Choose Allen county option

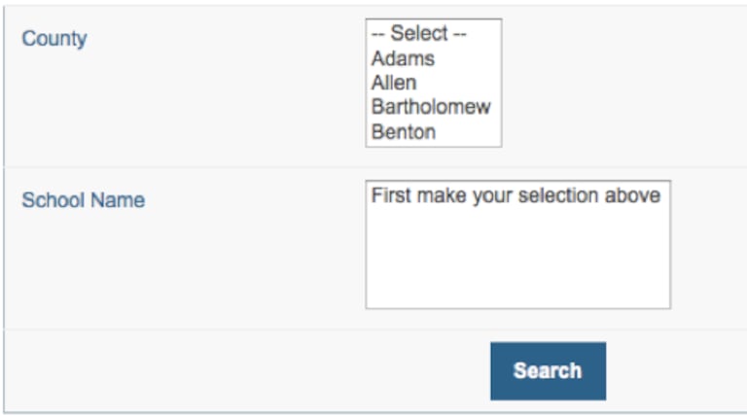click(393, 83)
